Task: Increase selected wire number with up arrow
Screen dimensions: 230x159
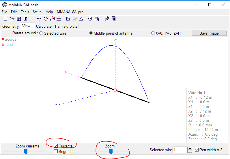Action: point(190,148)
